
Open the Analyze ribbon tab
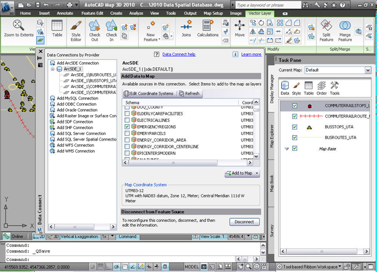click(x=136, y=13)
